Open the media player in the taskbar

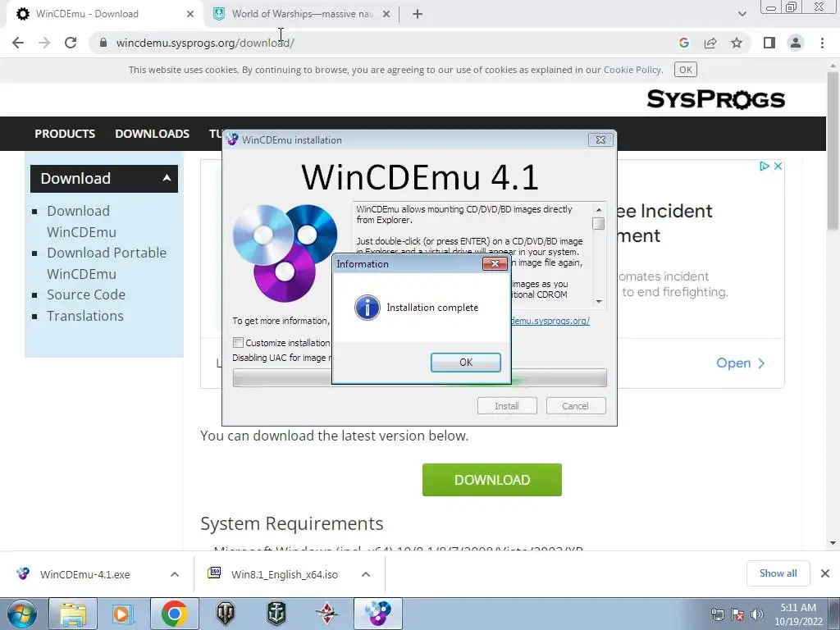pyautogui.click(x=123, y=614)
